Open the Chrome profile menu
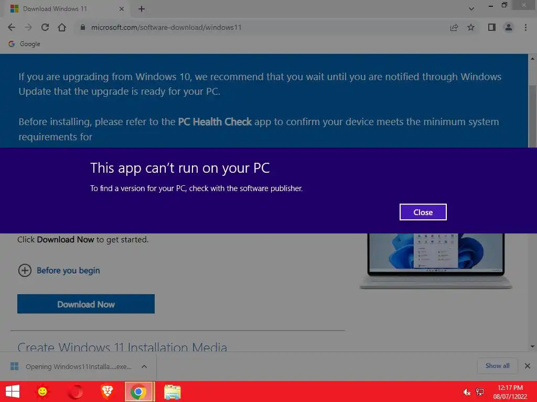Screen dimensions: 537x402 (509, 27)
